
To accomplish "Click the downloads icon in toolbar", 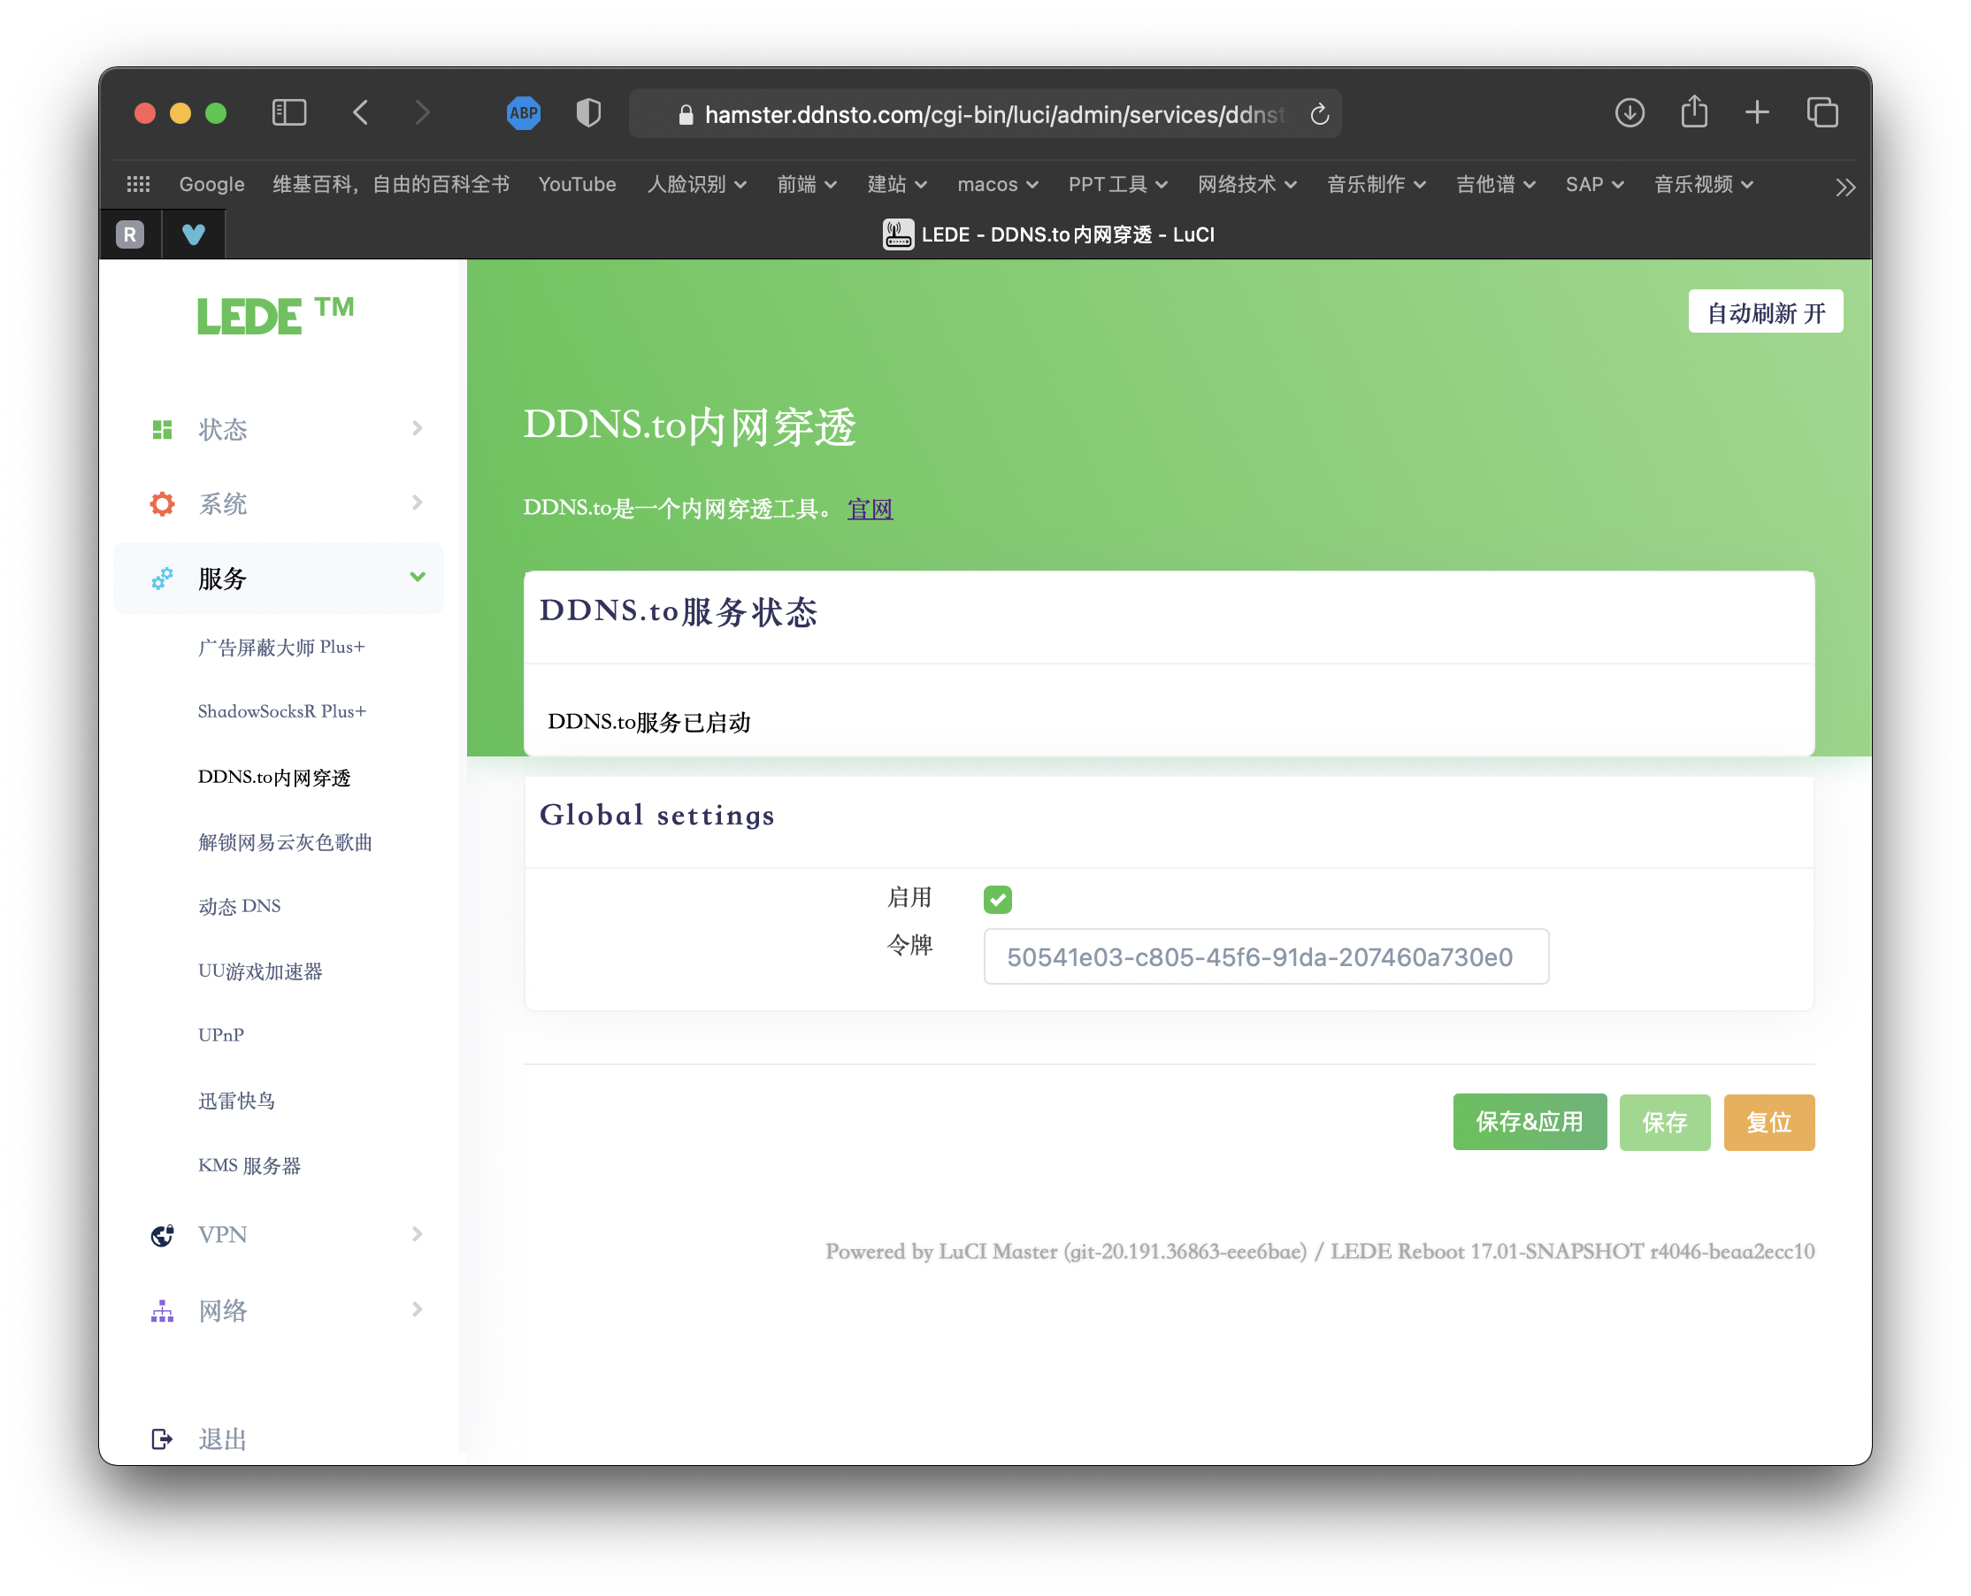I will (1629, 113).
